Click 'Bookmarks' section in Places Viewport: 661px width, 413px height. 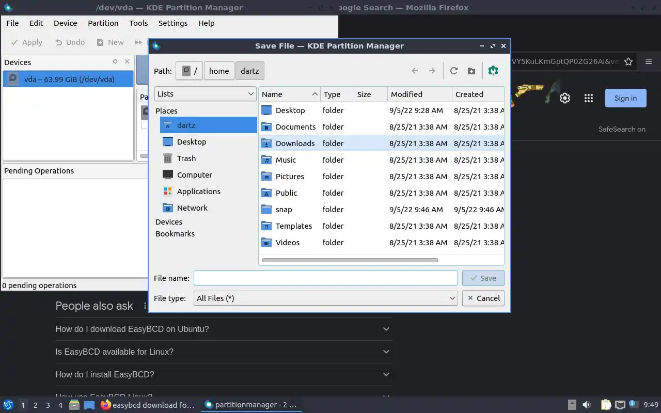pos(175,233)
